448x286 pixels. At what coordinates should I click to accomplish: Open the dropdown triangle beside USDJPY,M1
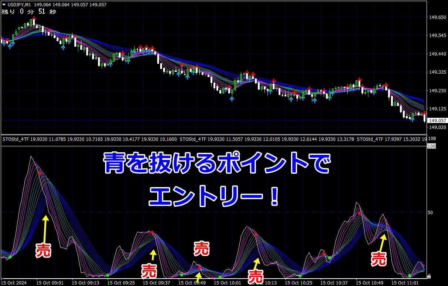pyautogui.click(x=4, y=5)
